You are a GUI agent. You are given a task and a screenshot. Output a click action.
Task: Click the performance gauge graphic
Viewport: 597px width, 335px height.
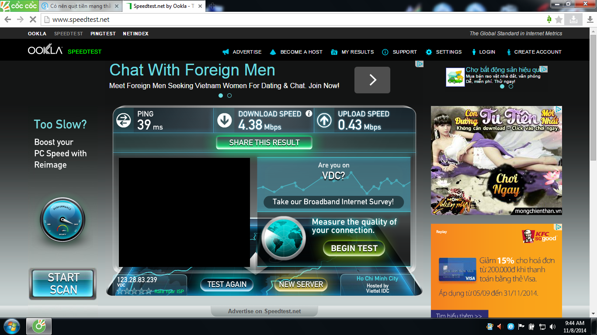[62, 220]
